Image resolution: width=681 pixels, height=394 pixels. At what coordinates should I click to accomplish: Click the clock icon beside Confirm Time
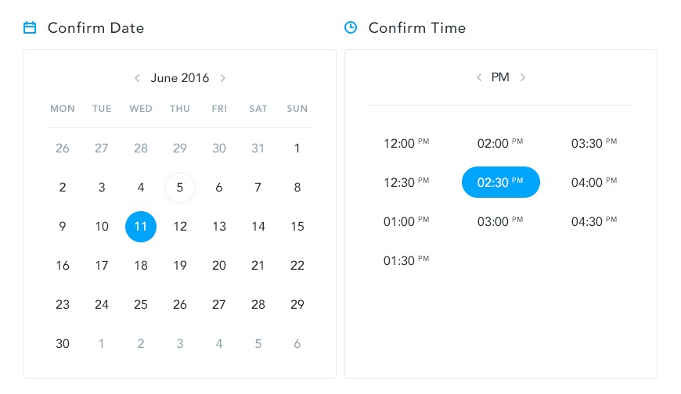click(351, 27)
